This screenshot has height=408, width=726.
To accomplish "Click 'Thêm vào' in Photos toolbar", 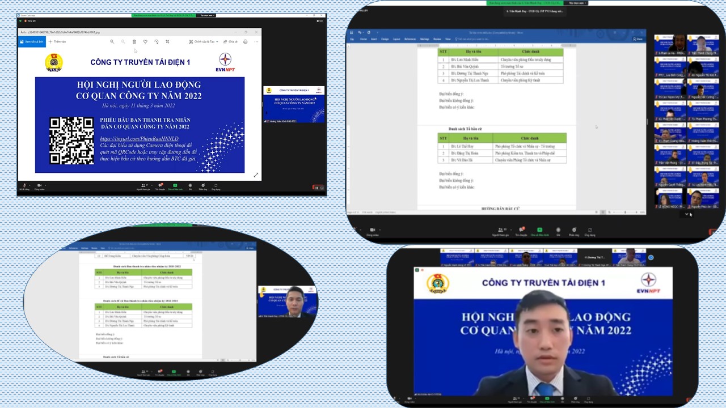I will click(57, 41).
